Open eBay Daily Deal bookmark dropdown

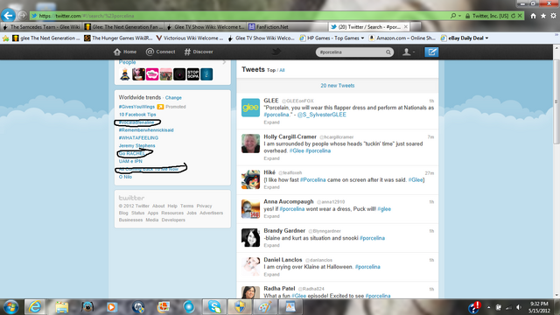click(x=486, y=38)
